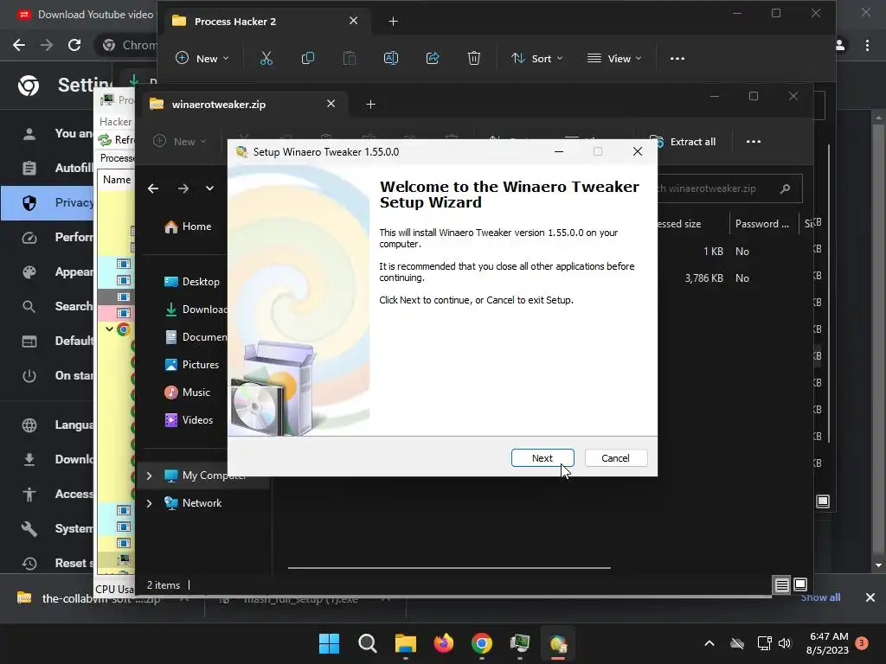
Task: Open Firefox from the taskbar
Action: click(444, 643)
